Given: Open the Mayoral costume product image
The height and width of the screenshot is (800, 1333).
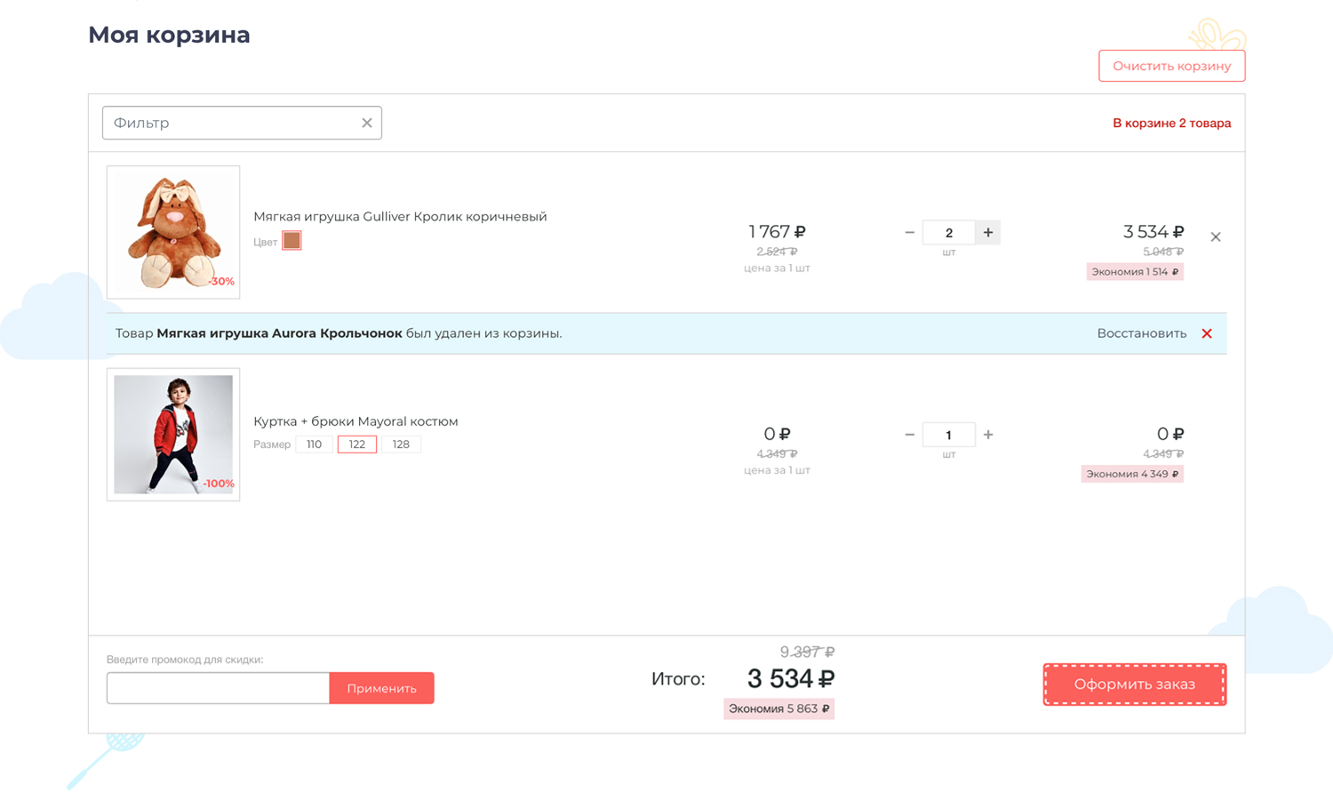Looking at the screenshot, I should click(x=173, y=435).
